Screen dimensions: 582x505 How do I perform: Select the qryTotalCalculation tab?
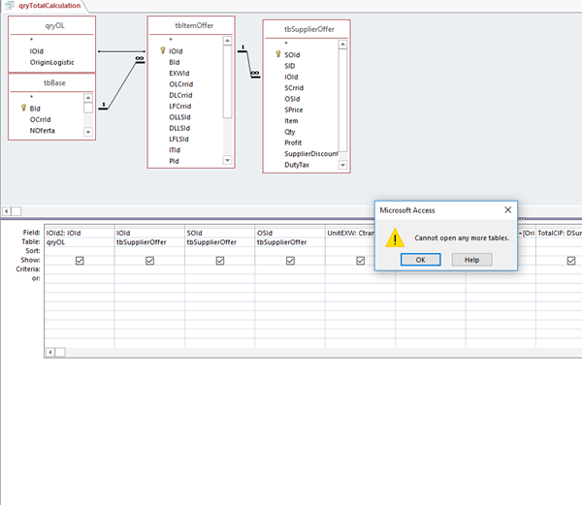44,6
